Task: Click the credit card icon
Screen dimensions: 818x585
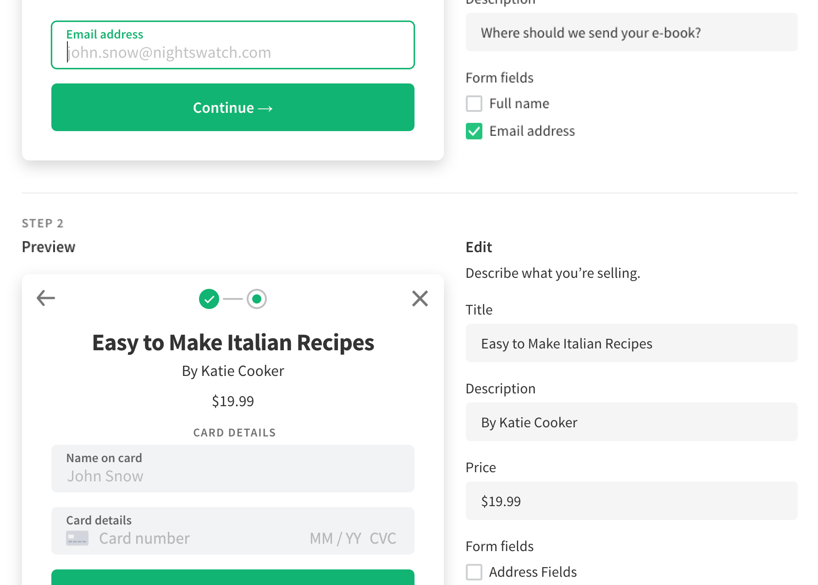Action: click(x=77, y=538)
